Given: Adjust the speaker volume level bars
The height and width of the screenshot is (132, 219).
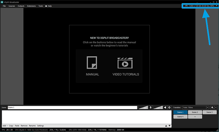Looking at the screenshot, I should pos(158,108).
